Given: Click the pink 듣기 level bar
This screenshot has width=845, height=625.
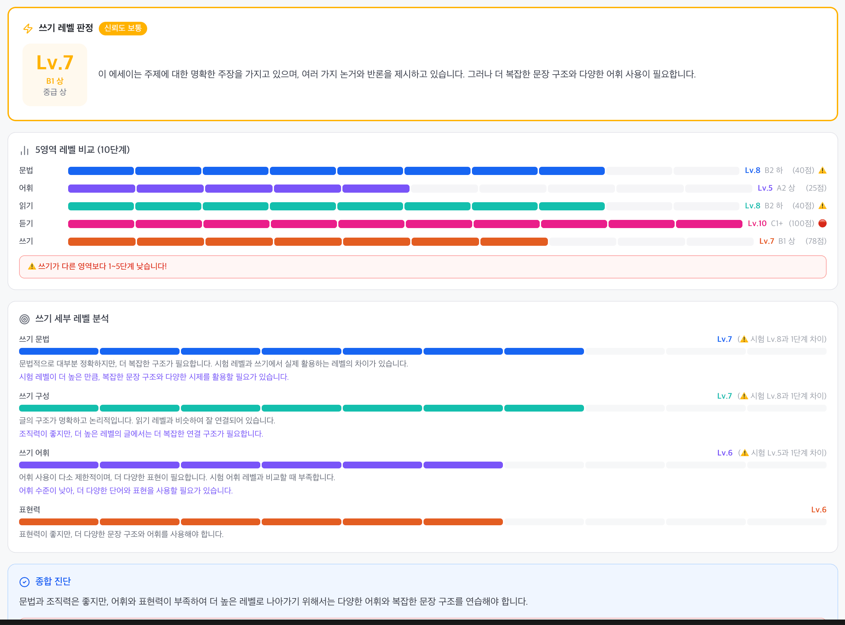Looking at the screenshot, I should click(405, 224).
